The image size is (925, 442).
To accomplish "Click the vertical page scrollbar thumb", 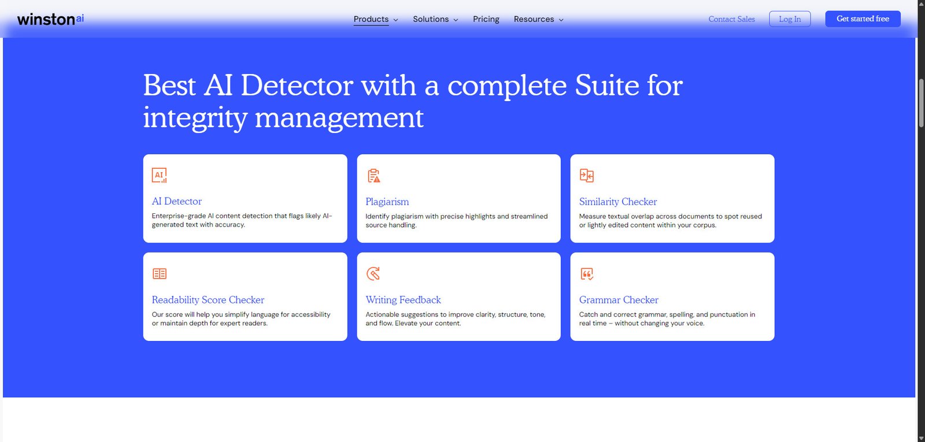I will click(x=921, y=102).
